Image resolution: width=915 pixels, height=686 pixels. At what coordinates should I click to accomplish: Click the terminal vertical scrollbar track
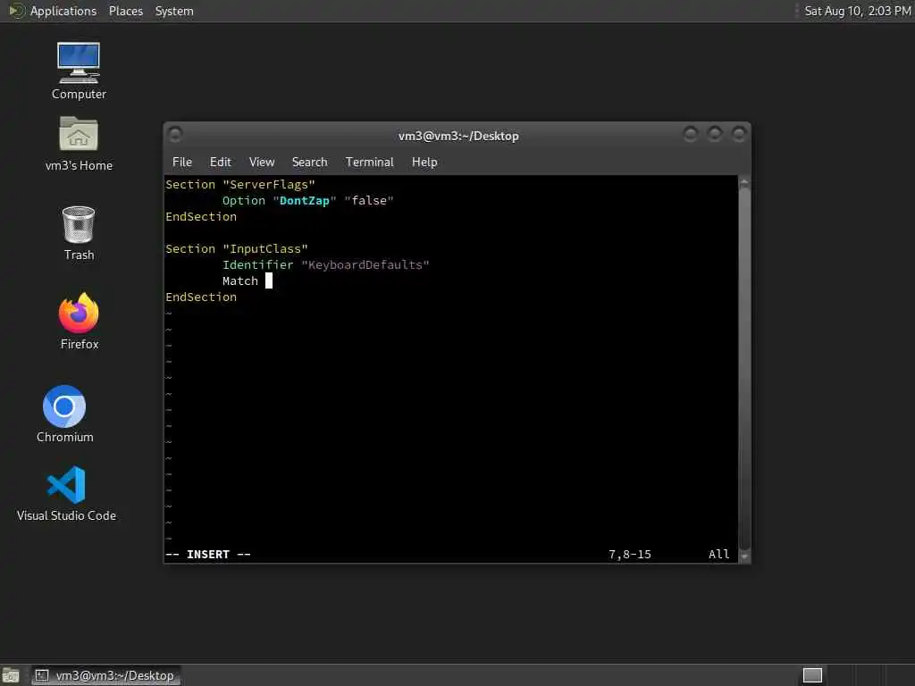pos(744,369)
